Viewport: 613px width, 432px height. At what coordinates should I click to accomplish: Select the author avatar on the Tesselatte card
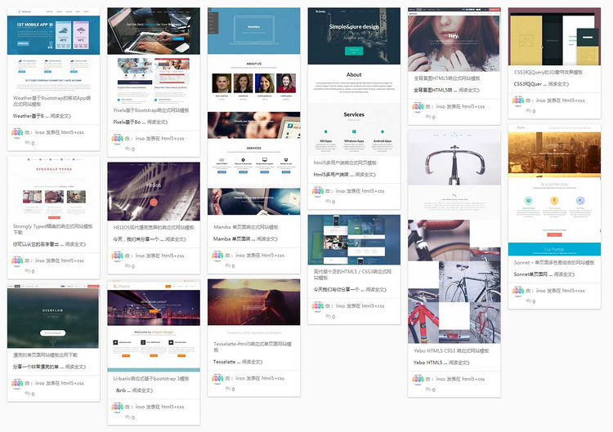(217, 379)
